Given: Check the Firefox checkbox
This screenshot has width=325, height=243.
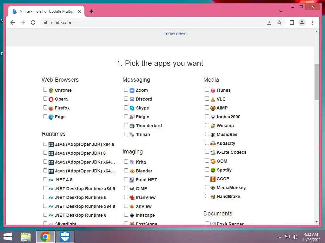Looking at the screenshot, I should point(45,108).
